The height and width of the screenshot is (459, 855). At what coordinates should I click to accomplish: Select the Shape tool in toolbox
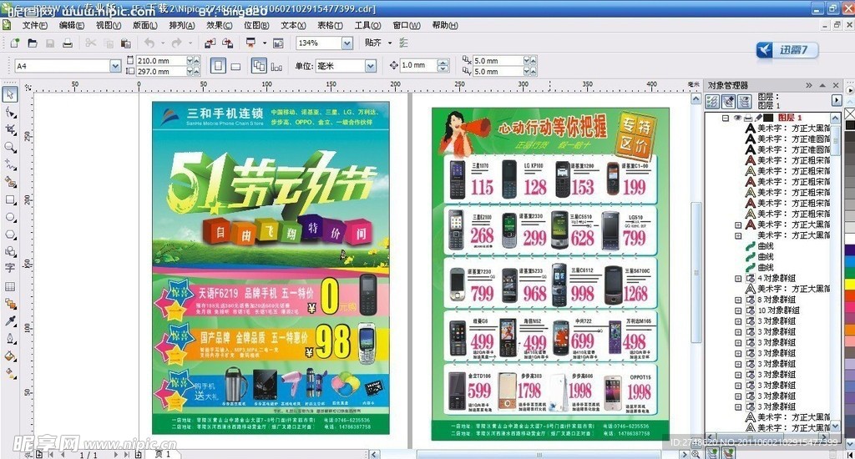click(x=10, y=113)
